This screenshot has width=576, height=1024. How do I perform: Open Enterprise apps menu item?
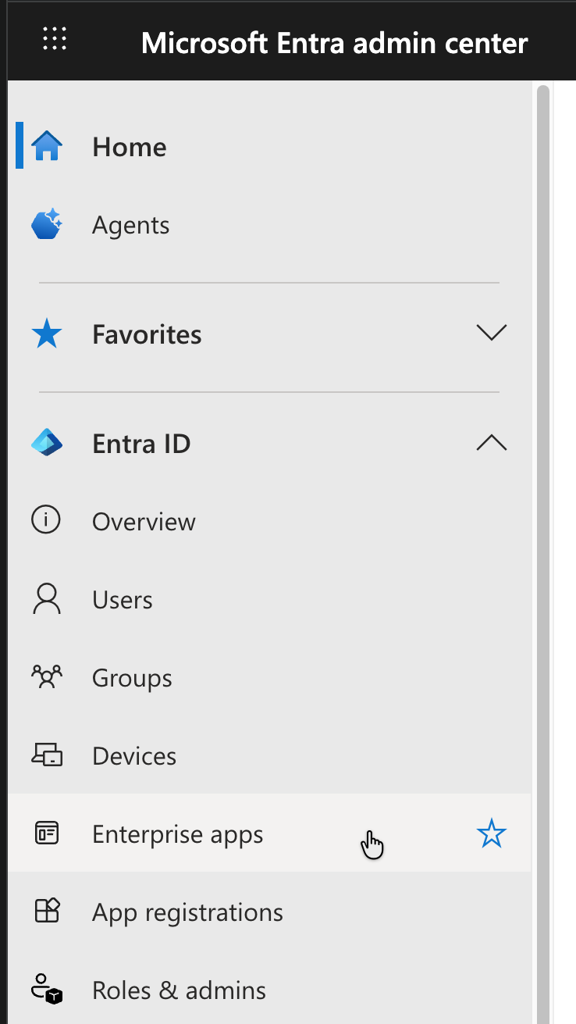click(177, 834)
